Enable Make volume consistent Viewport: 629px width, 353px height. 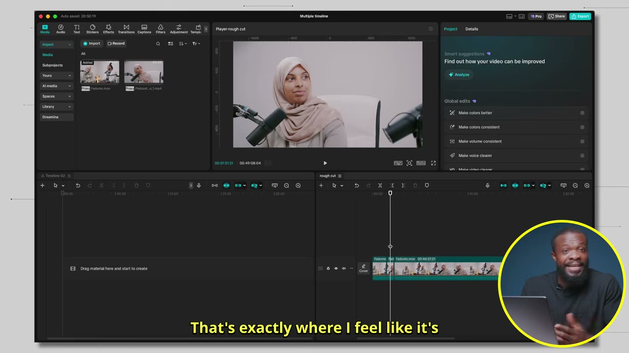tap(582, 141)
